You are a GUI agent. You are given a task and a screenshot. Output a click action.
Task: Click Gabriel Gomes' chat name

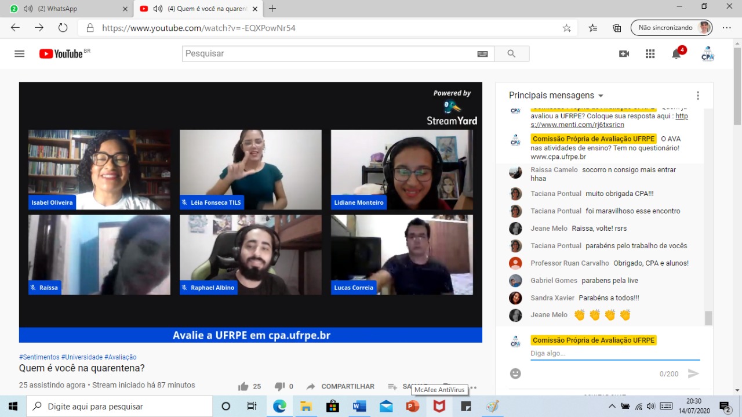pos(554,281)
